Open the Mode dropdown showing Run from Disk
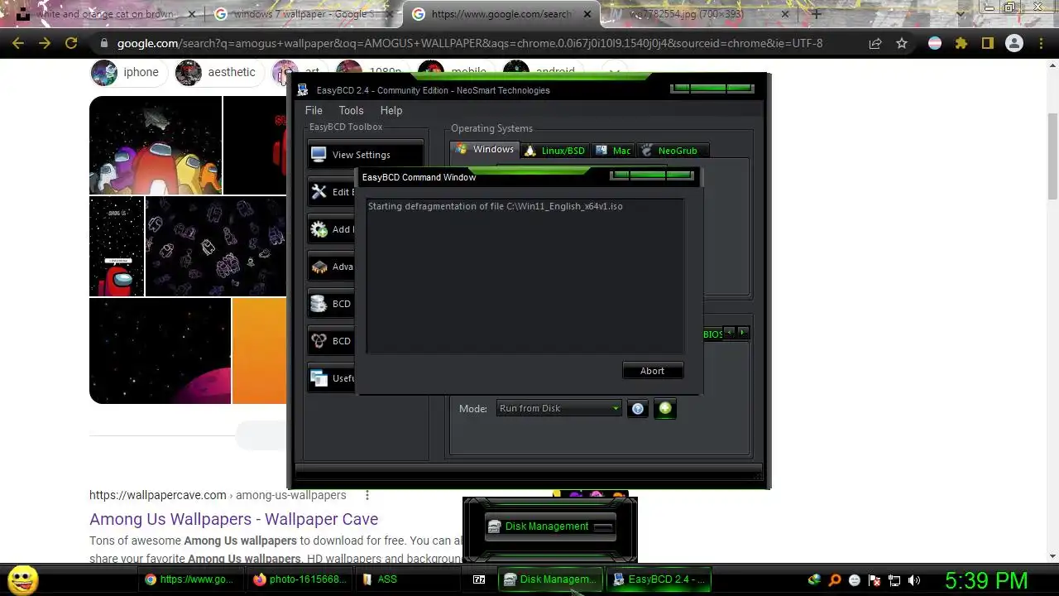Image resolution: width=1059 pixels, height=596 pixels. (558, 408)
